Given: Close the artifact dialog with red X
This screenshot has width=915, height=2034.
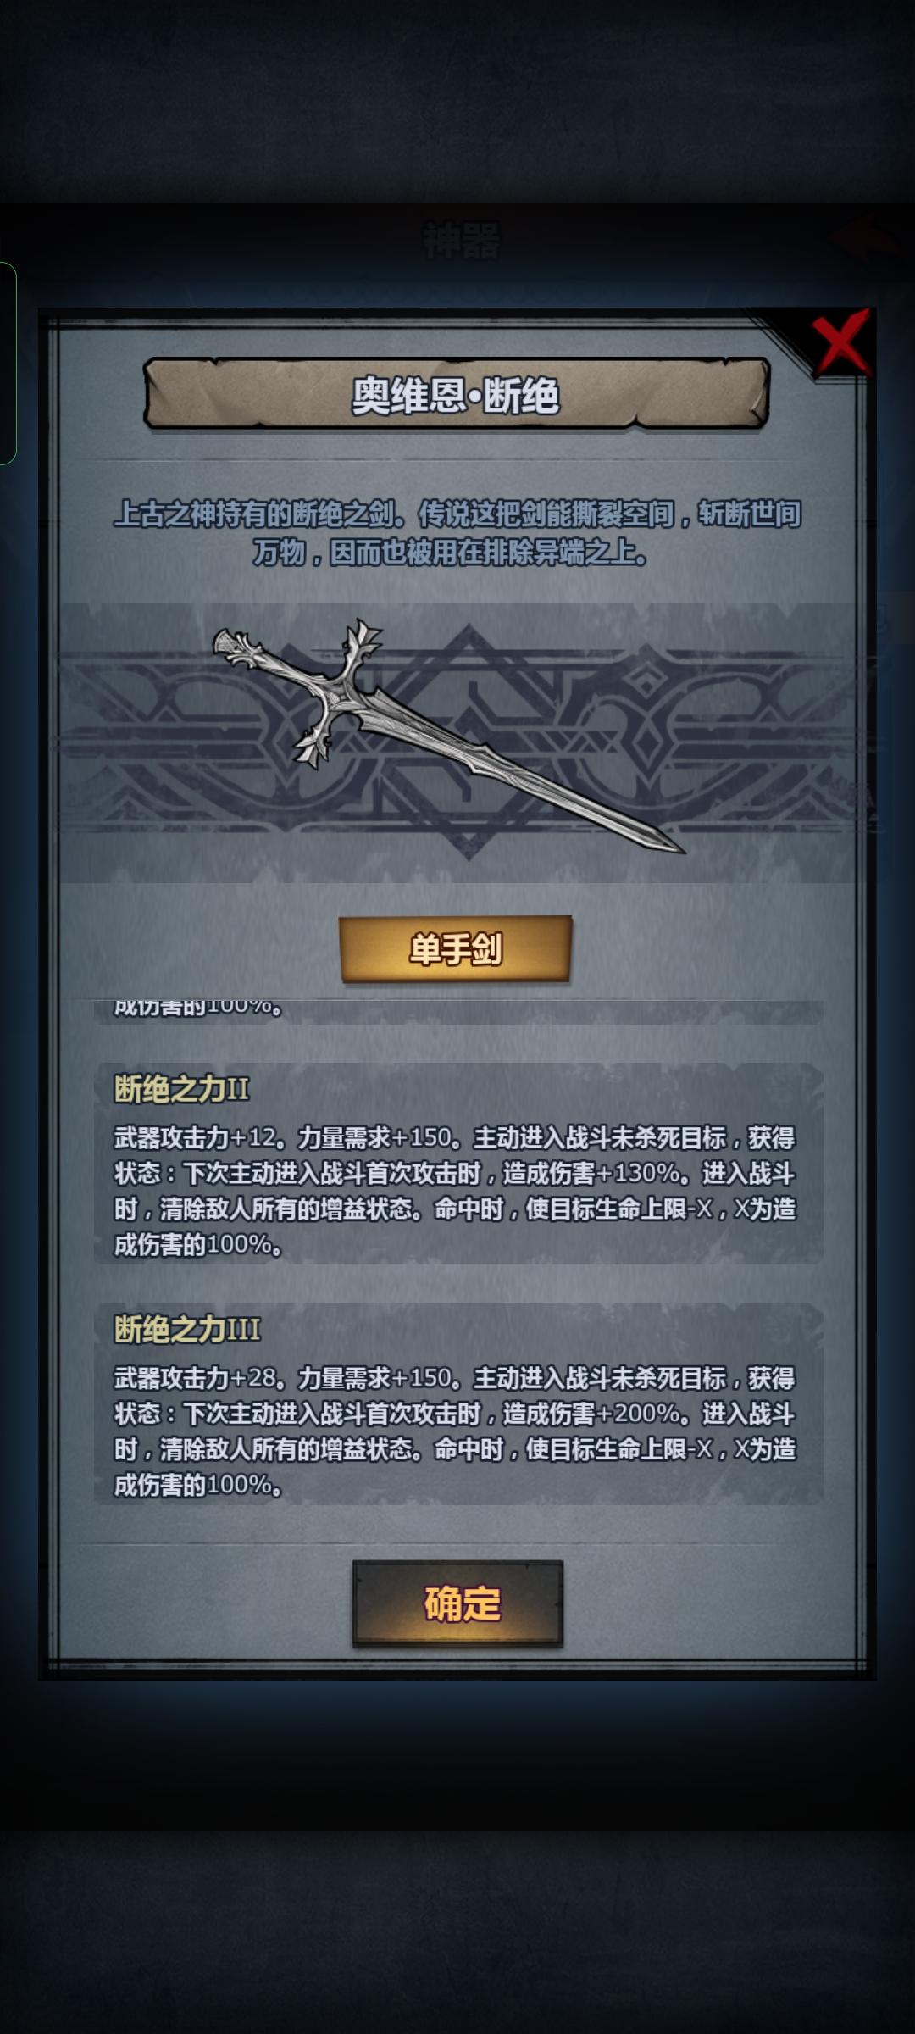Looking at the screenshot, I should tap(840, 342).
